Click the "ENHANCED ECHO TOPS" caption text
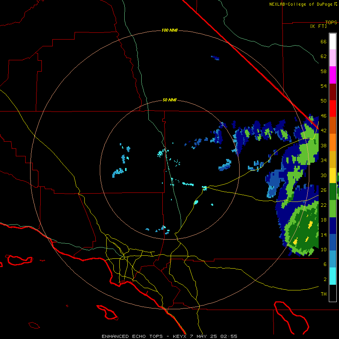The image size is (339, 339). click(x=132, y=336)
